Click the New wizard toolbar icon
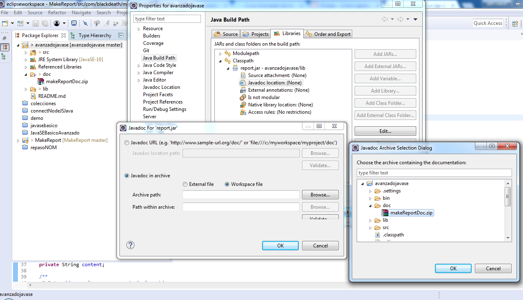 point(5,23)
